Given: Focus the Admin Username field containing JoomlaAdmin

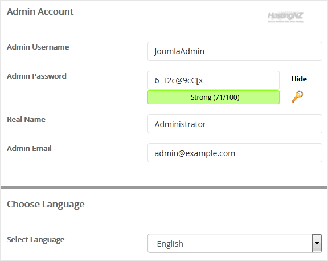Looking at the screenshot, I should coord(235,51).
